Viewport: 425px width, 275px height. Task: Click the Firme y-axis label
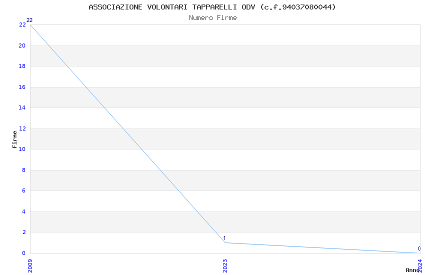(x=14, y=139)
